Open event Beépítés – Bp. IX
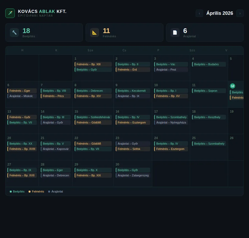Viewport: 249px width, 238px height. click(22, 170)
